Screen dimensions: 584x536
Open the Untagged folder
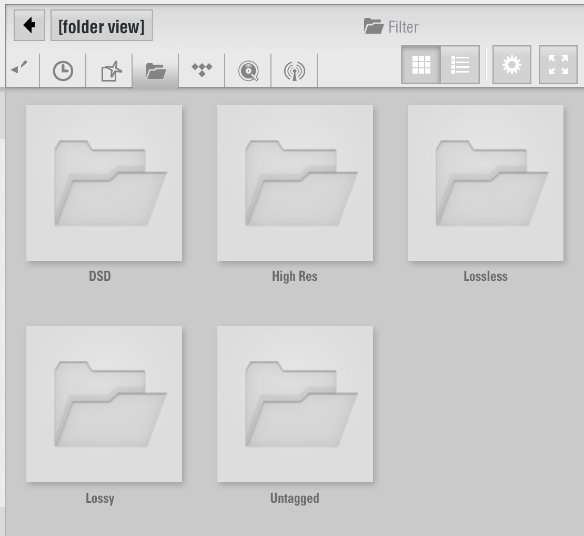[x=295, y=404]
